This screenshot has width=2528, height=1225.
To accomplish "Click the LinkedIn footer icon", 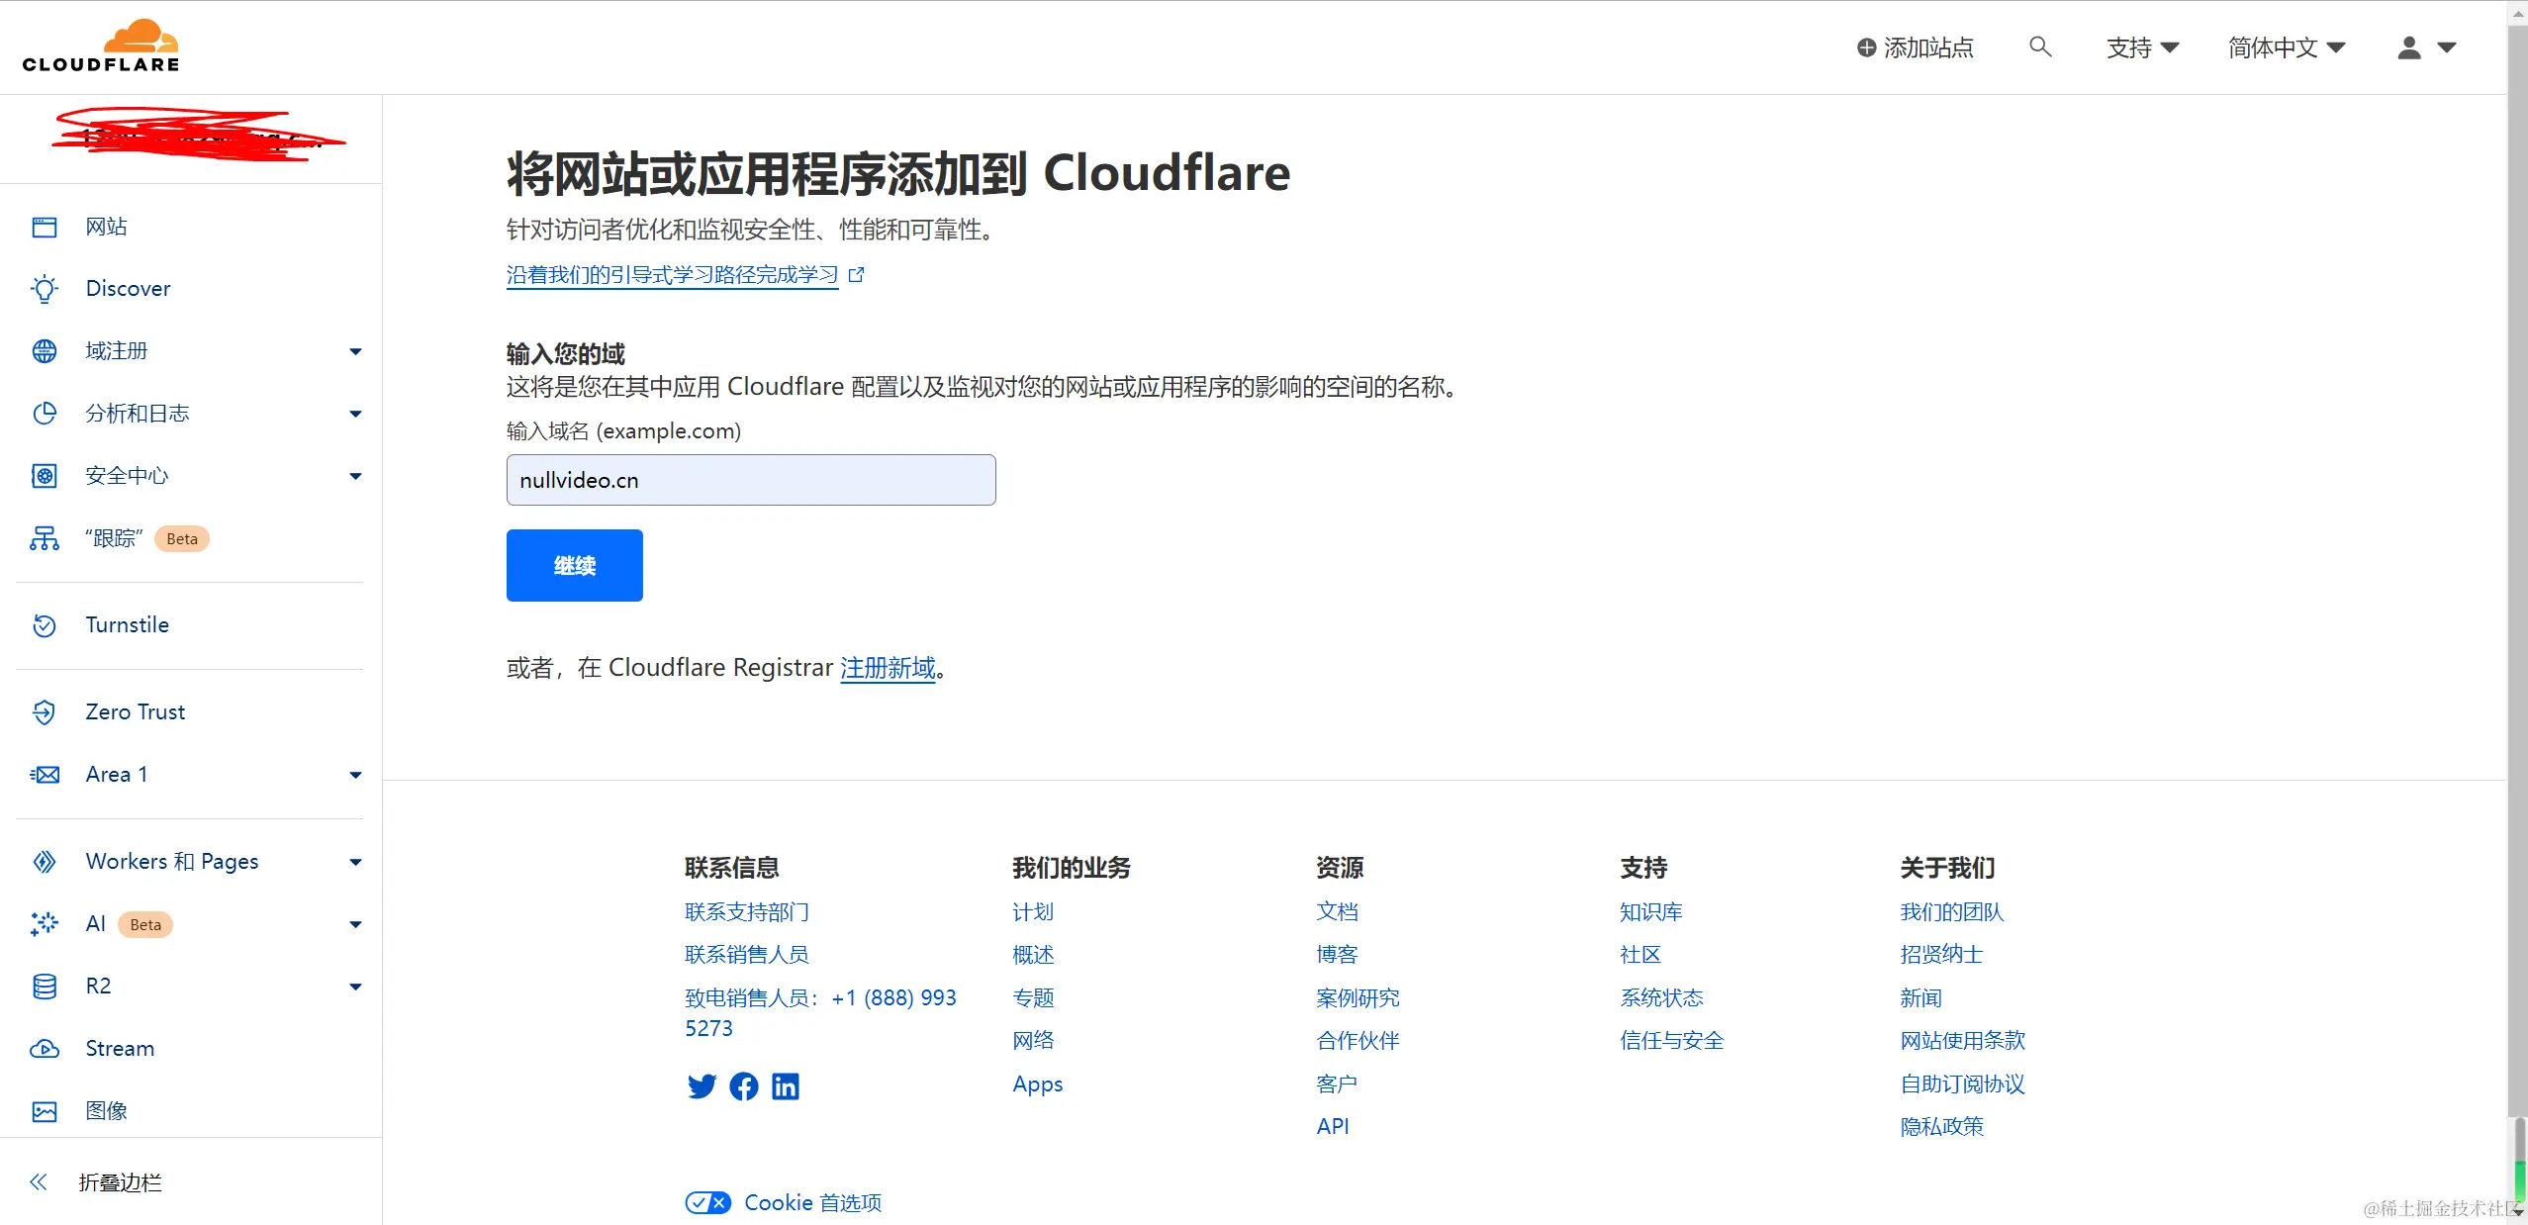I will (x=786, y=1085).
